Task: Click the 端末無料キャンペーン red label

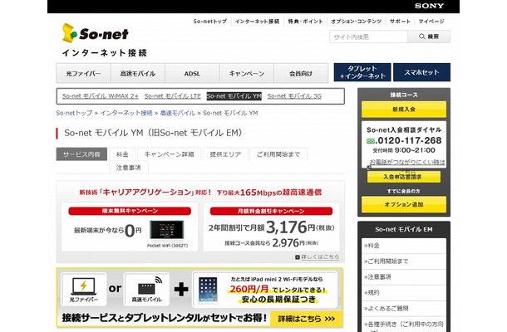Action: click(130, 211)
